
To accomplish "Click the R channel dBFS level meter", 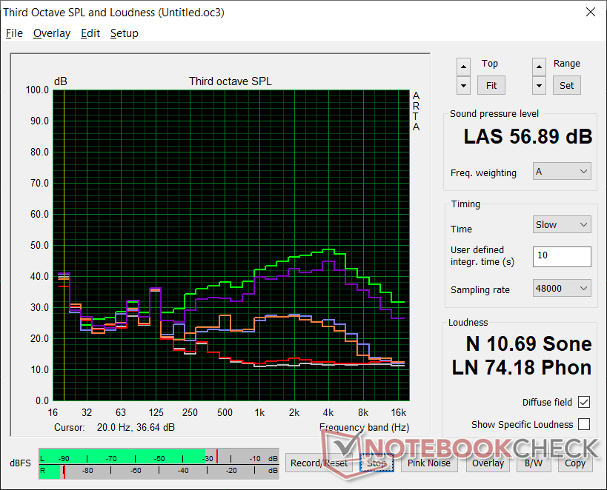I will click(159, 471).
